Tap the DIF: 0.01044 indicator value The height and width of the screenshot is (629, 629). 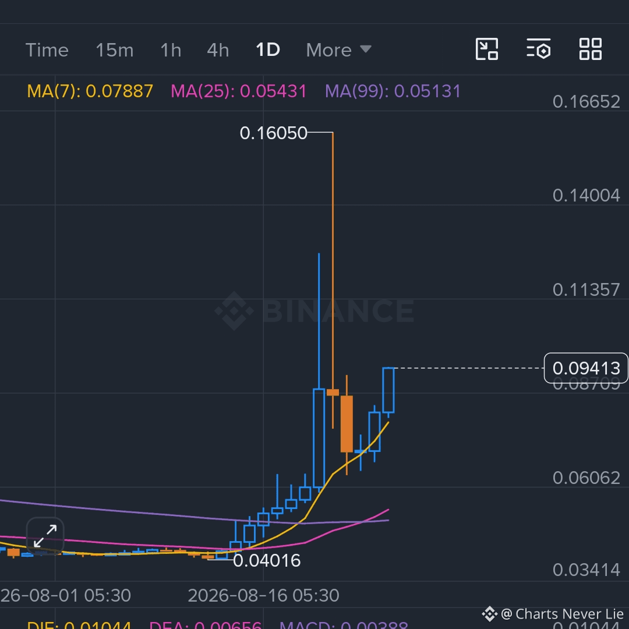tap(79, 624)
